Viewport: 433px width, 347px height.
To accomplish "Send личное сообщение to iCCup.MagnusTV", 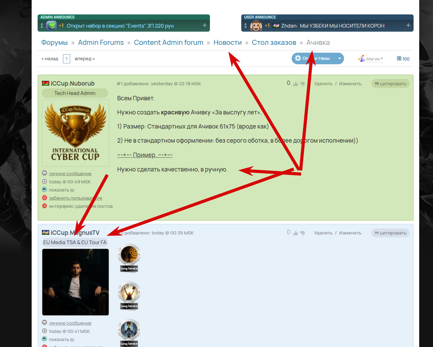I will [x=70, y=323].
